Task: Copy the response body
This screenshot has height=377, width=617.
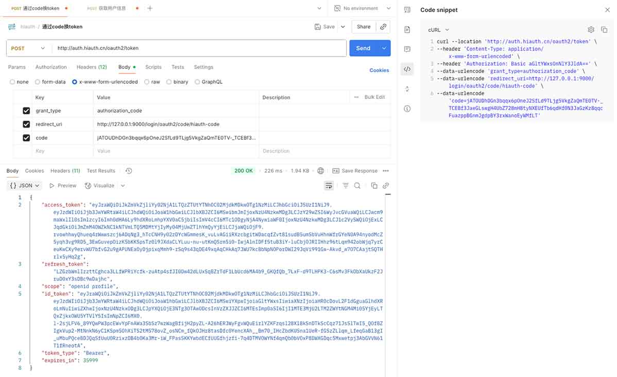Action: (x=374, y=186)
